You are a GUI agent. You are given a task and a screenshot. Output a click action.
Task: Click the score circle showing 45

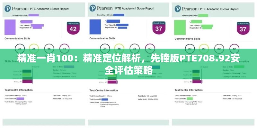[49, 49]
